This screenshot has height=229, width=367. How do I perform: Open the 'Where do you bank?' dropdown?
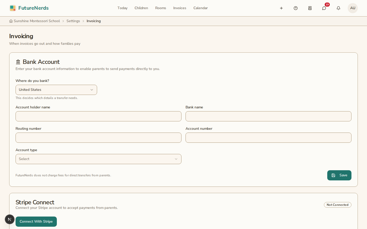coord(56,90)
